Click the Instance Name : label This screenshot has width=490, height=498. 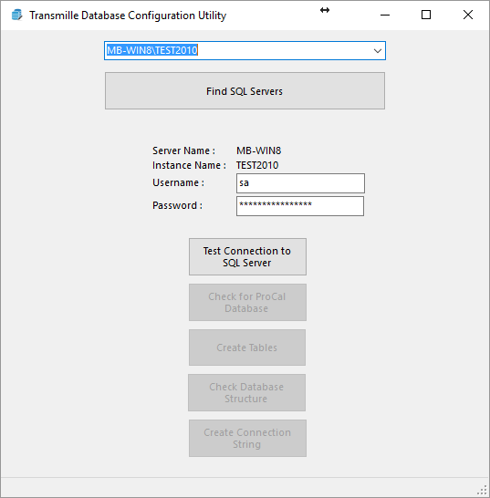pos(189,165)
